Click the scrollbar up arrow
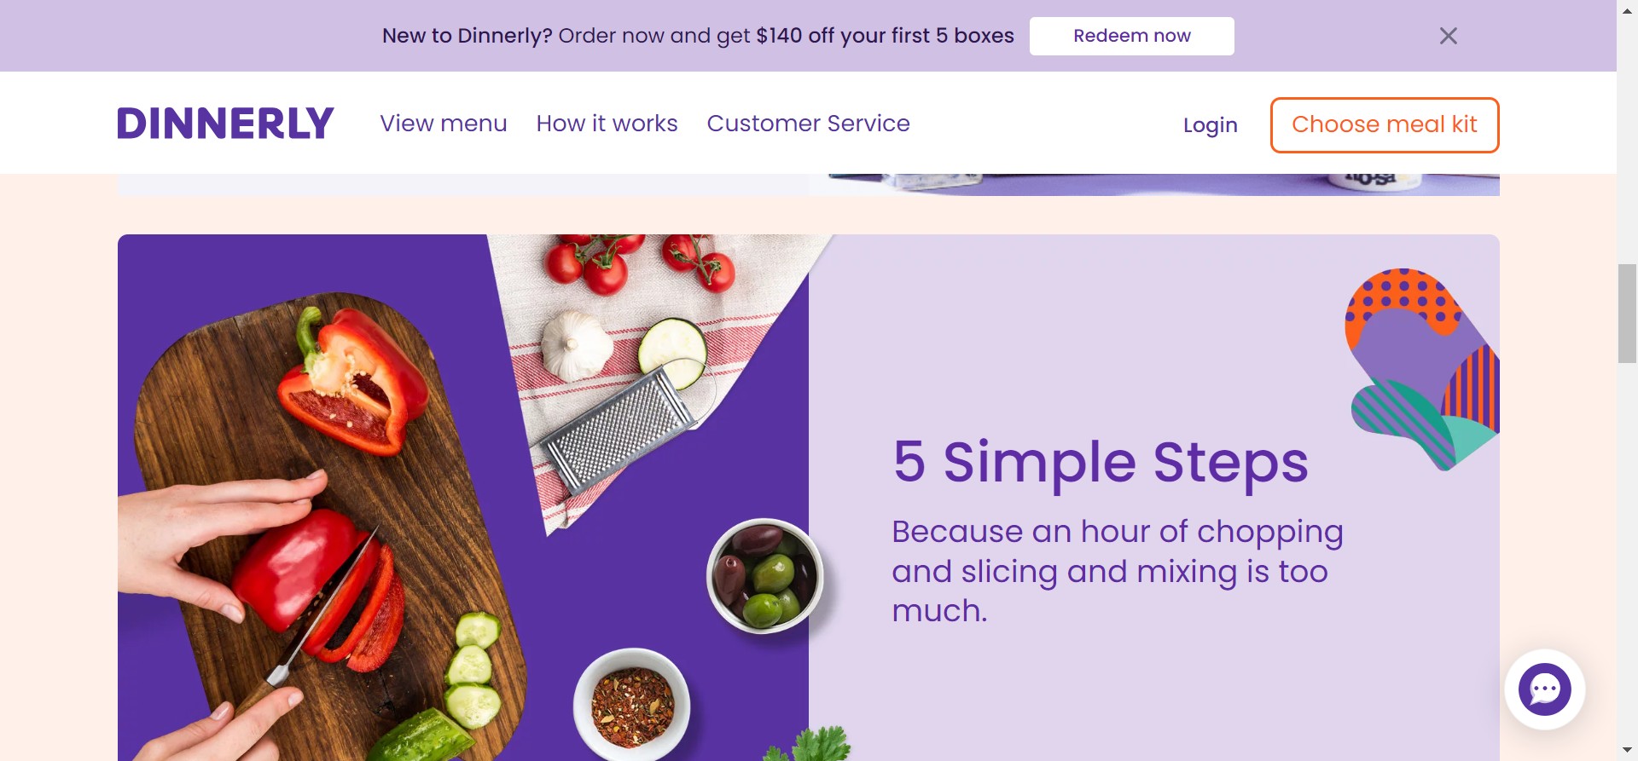The image size is (1638, 761). tap(1627, 9)
